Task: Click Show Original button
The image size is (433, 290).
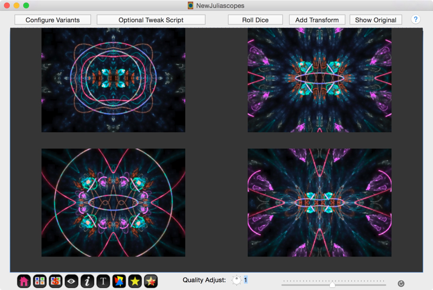Action: 376,20
